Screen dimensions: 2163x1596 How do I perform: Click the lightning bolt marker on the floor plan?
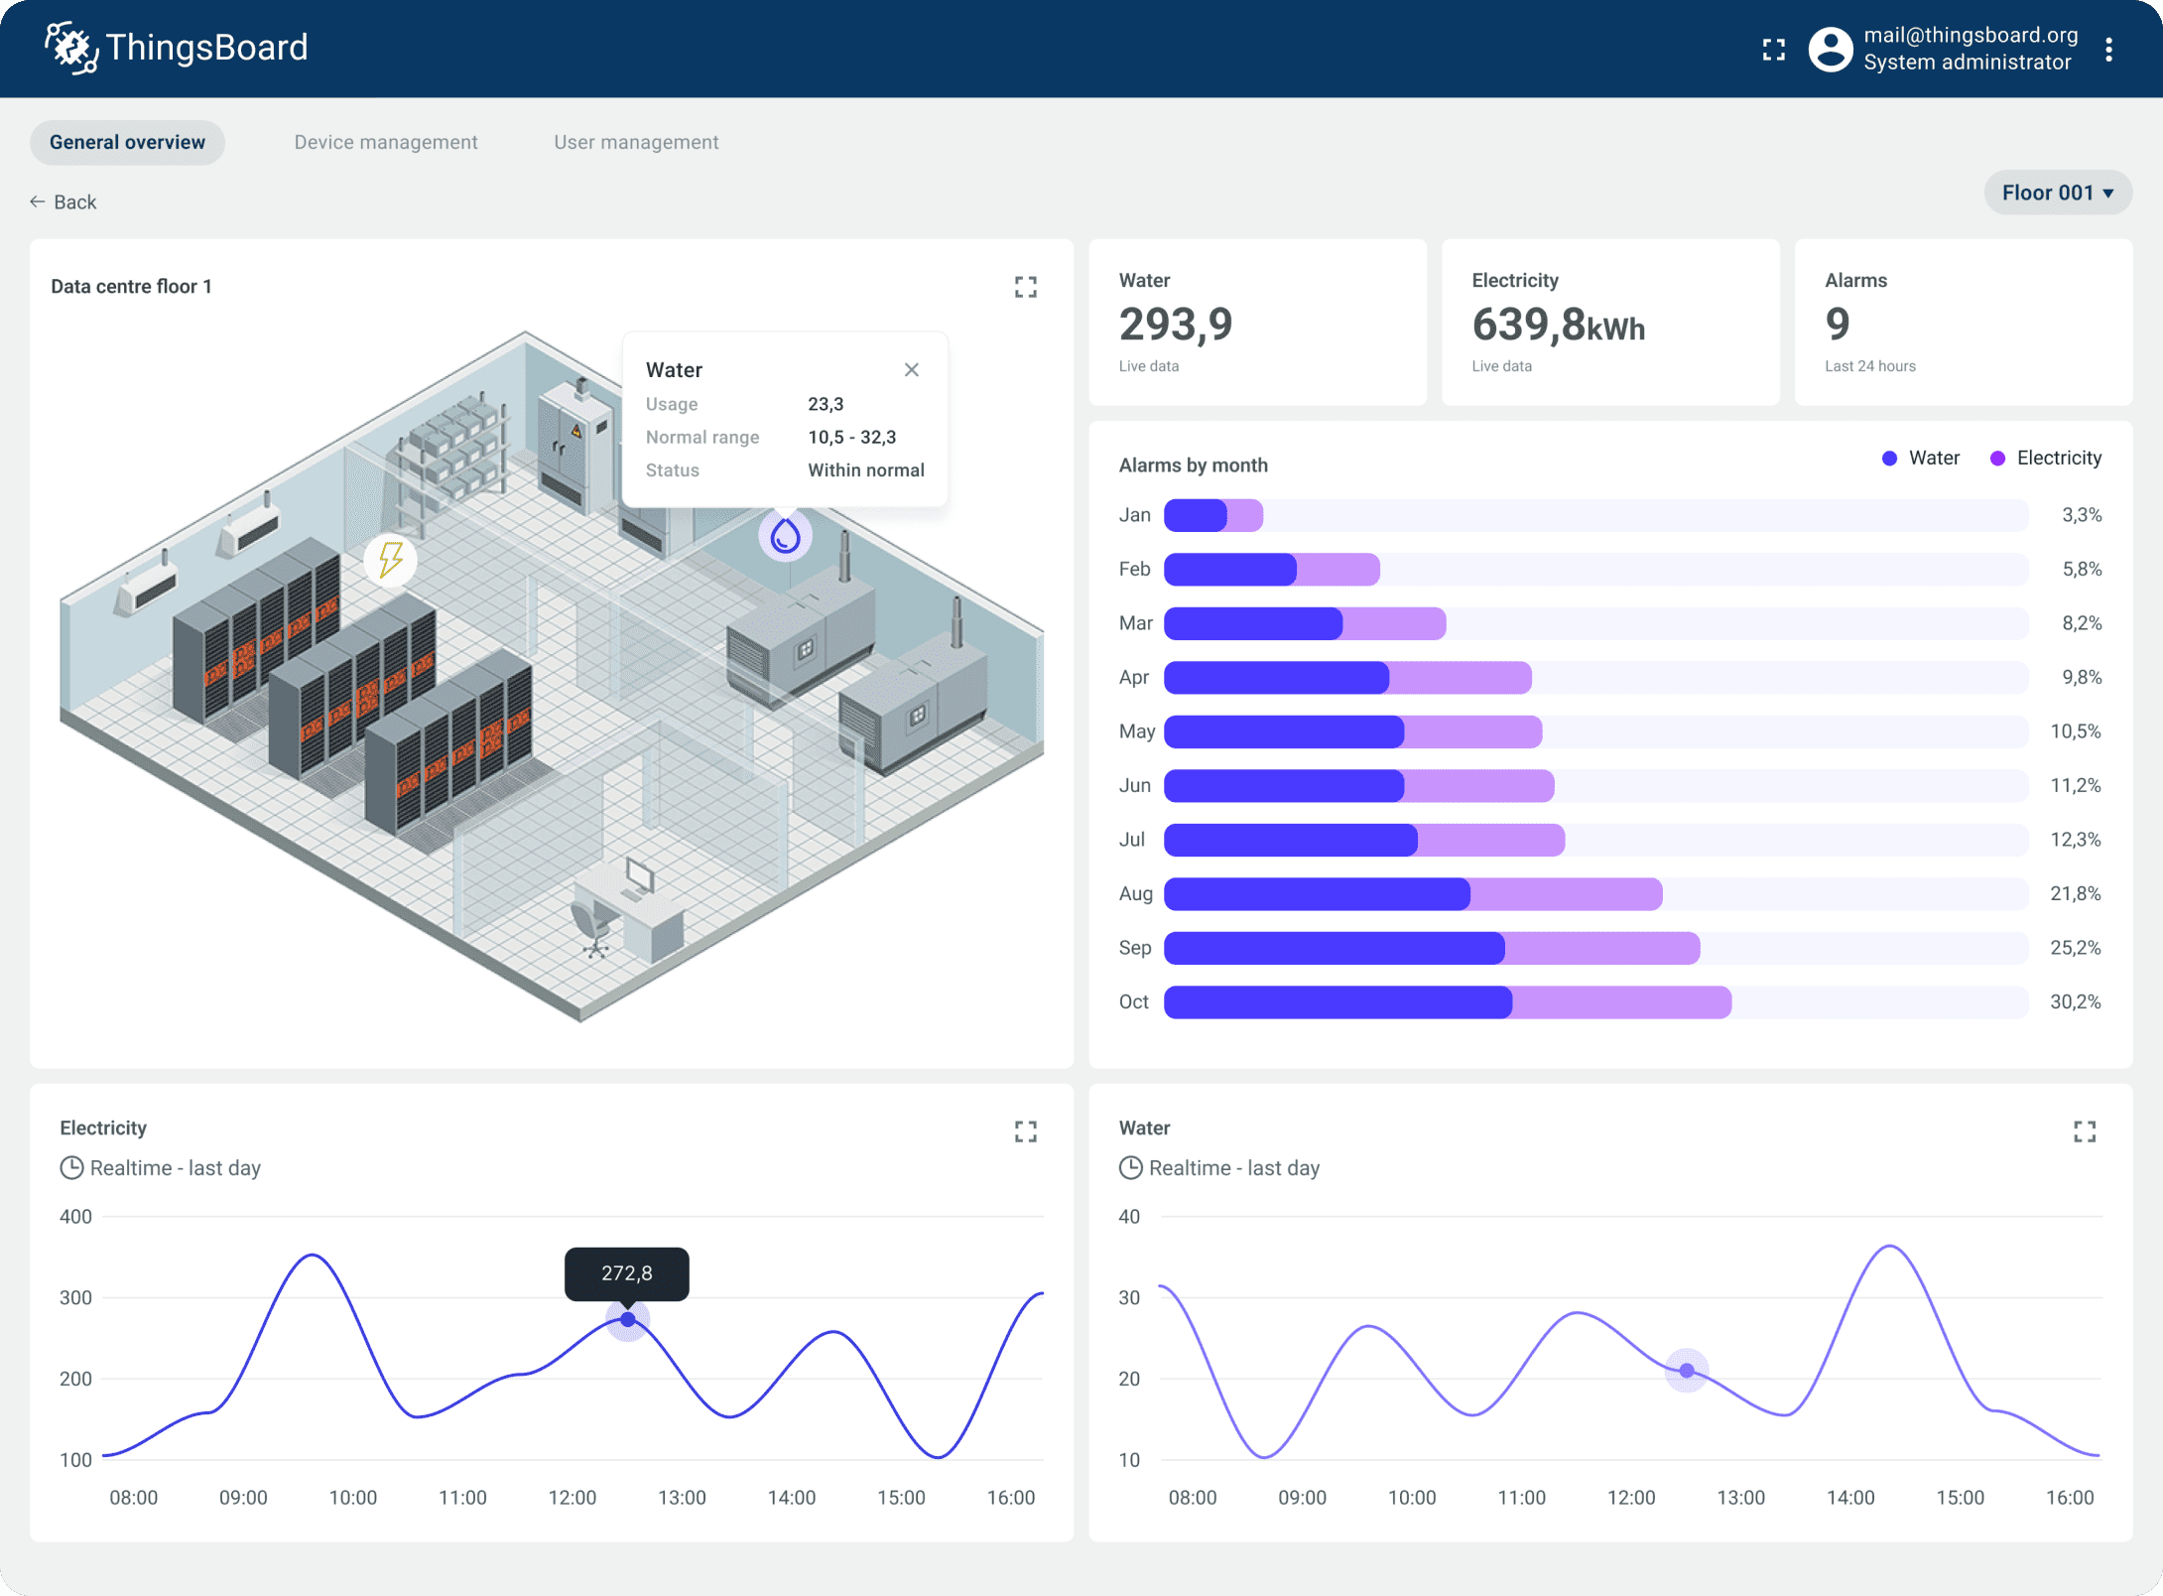(x=390, y=560)
